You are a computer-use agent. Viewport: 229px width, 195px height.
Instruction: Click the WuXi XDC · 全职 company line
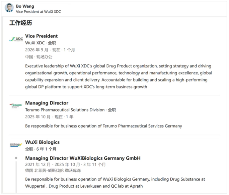(x=41, y=43)
